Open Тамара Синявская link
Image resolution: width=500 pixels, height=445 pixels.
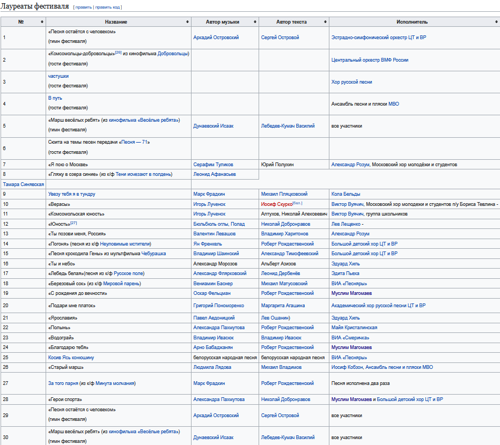pos(23,184)
